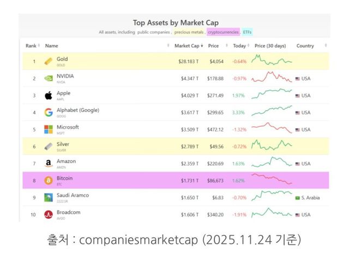The height and width of the screenshot is (268, 349).
Task: Open the precious metals filter link
Action: 189,32
